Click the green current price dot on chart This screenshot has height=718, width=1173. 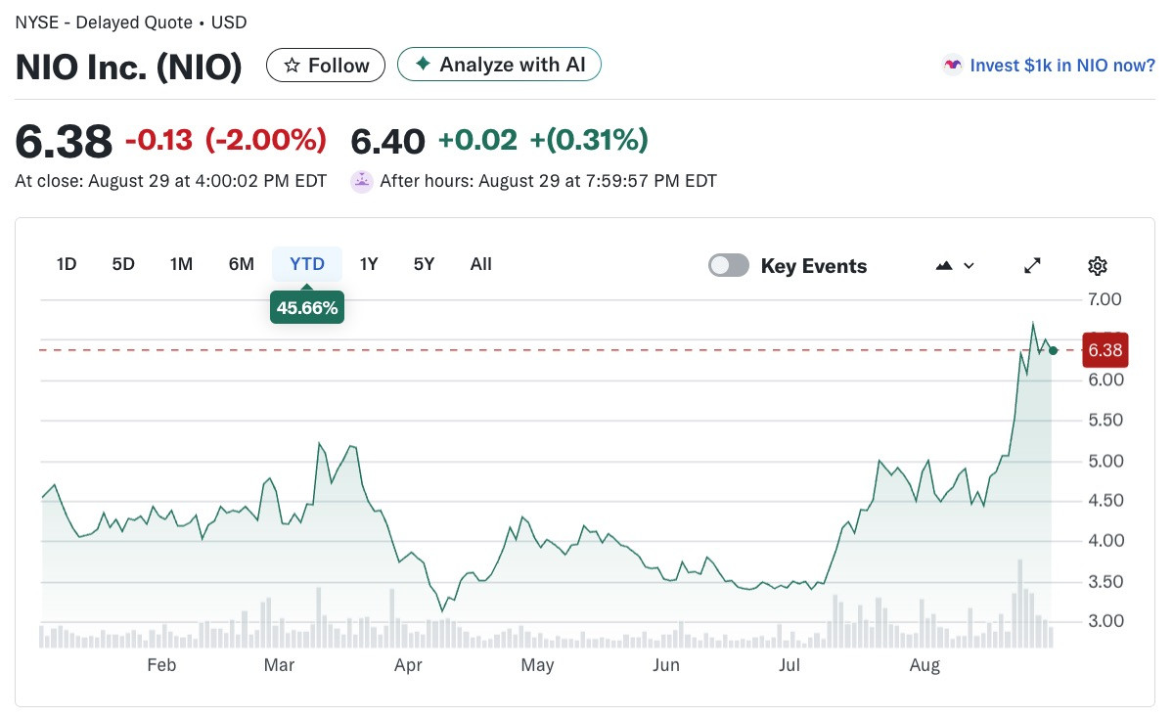coord(1054,350)
